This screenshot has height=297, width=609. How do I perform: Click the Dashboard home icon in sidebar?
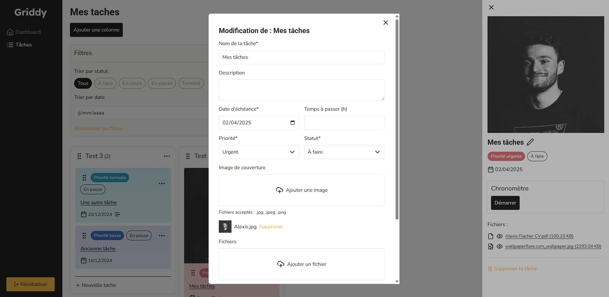10,32
